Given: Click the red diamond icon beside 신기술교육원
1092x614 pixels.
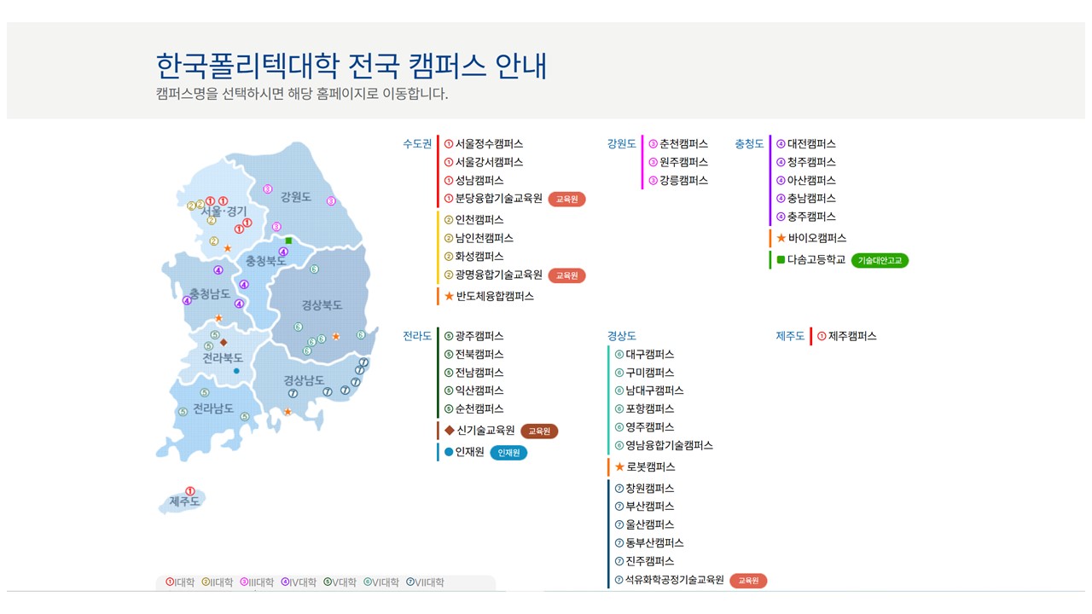Looking at the screenshot, I should 449,431.
